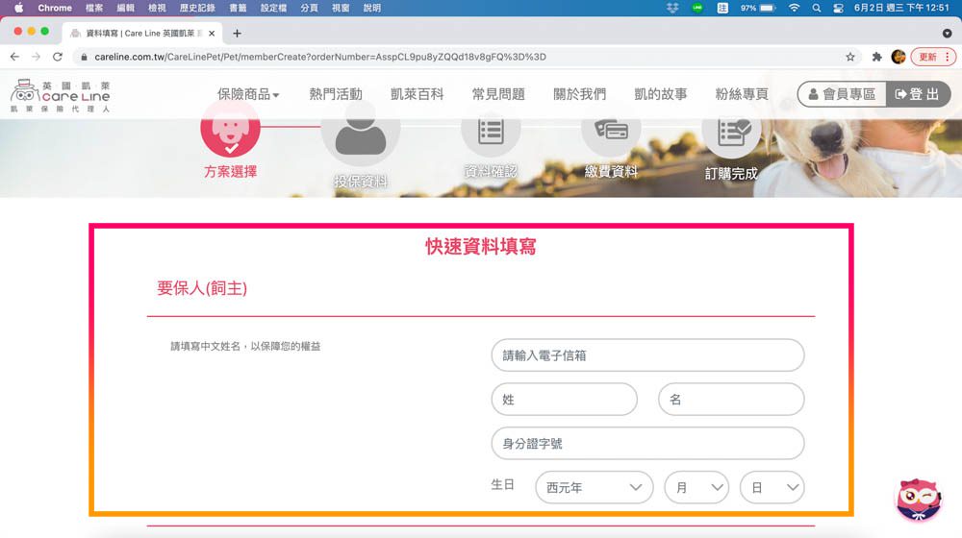
Task: Open the 說明 menu
Action: (371, 8)
